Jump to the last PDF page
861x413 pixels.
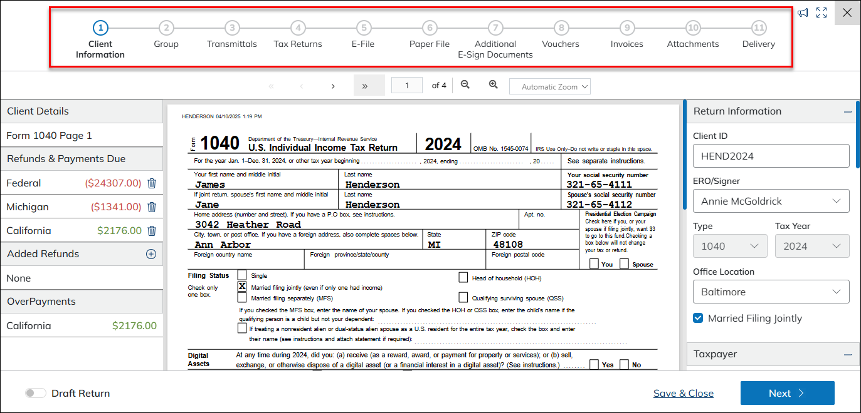click(364, 86)
